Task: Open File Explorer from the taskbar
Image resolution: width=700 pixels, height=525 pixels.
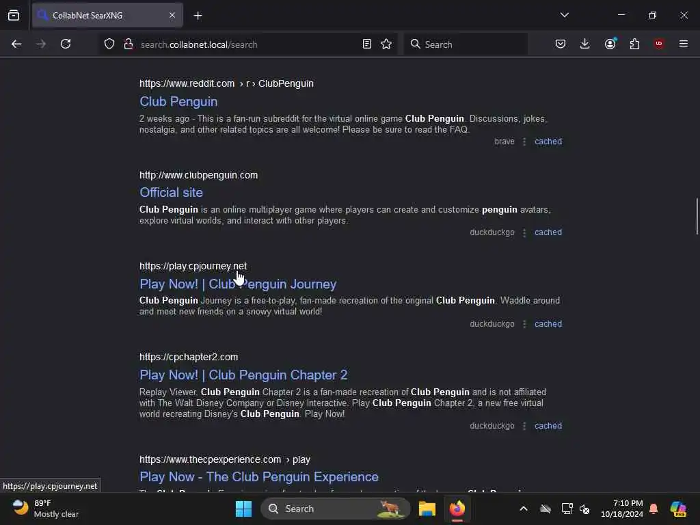Action: tap(427, 509)
